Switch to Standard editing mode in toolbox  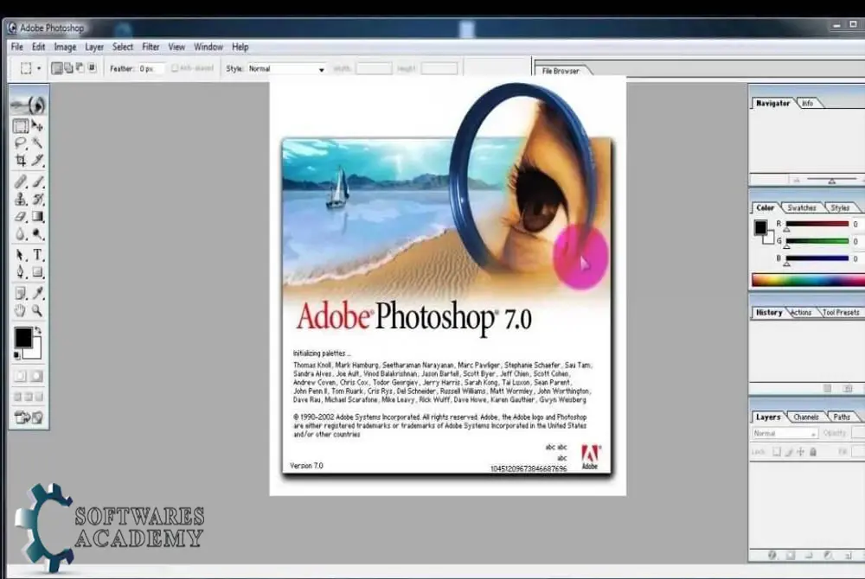tap(21, 376)
